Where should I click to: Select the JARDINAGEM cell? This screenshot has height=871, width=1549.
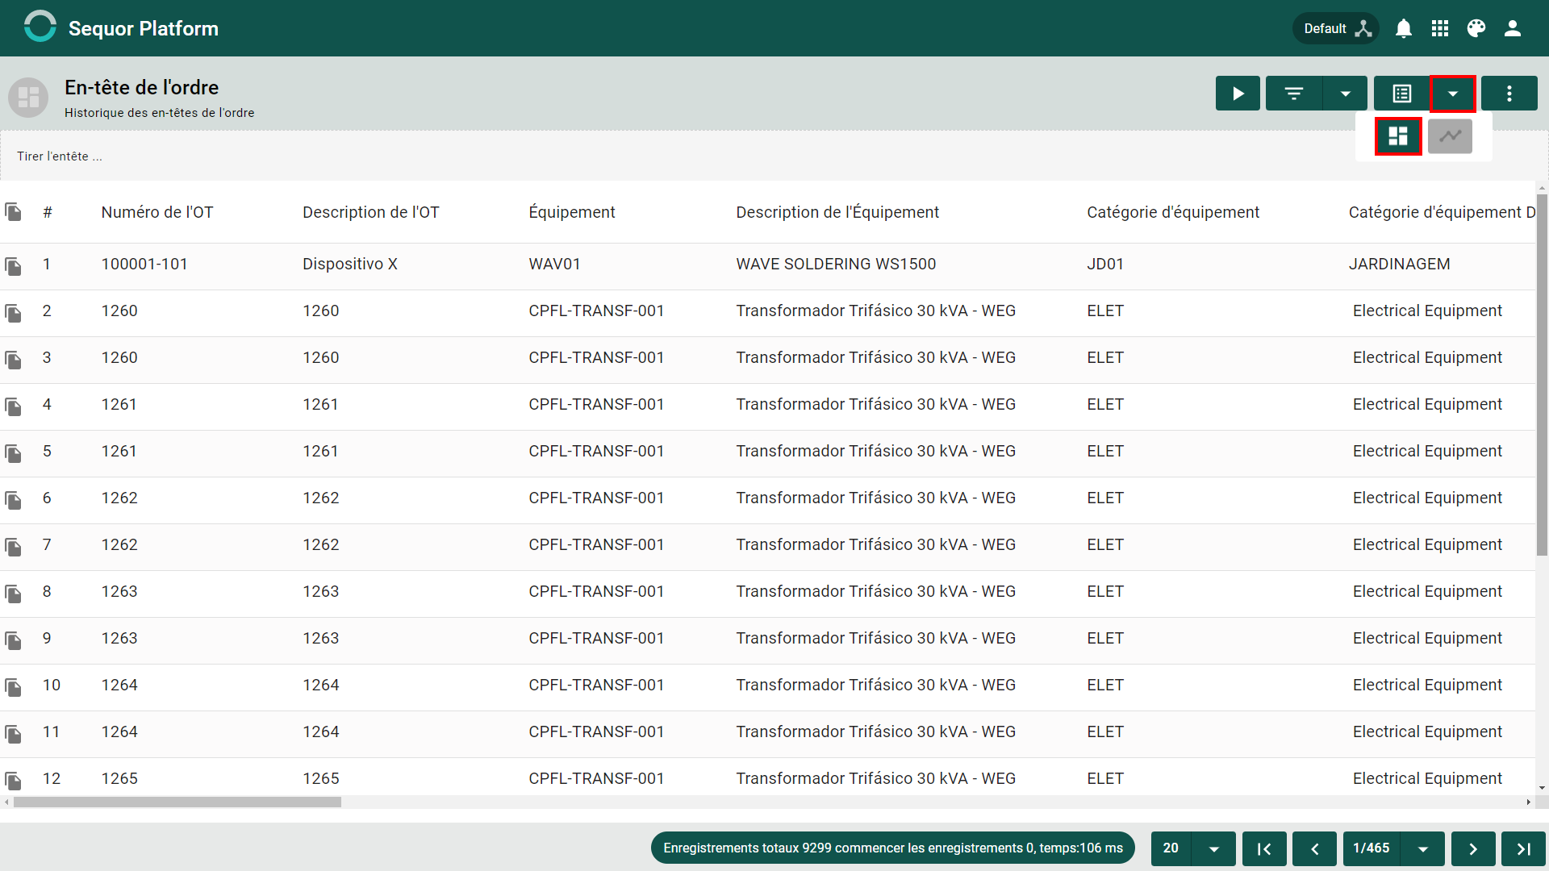[x=1400, y=264]
